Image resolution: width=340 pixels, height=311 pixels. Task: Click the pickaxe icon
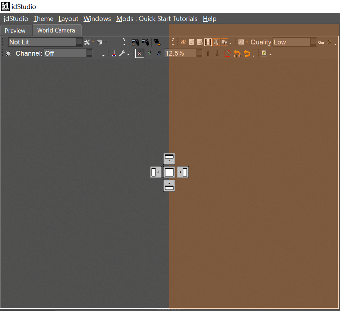(x=329, y=42)
